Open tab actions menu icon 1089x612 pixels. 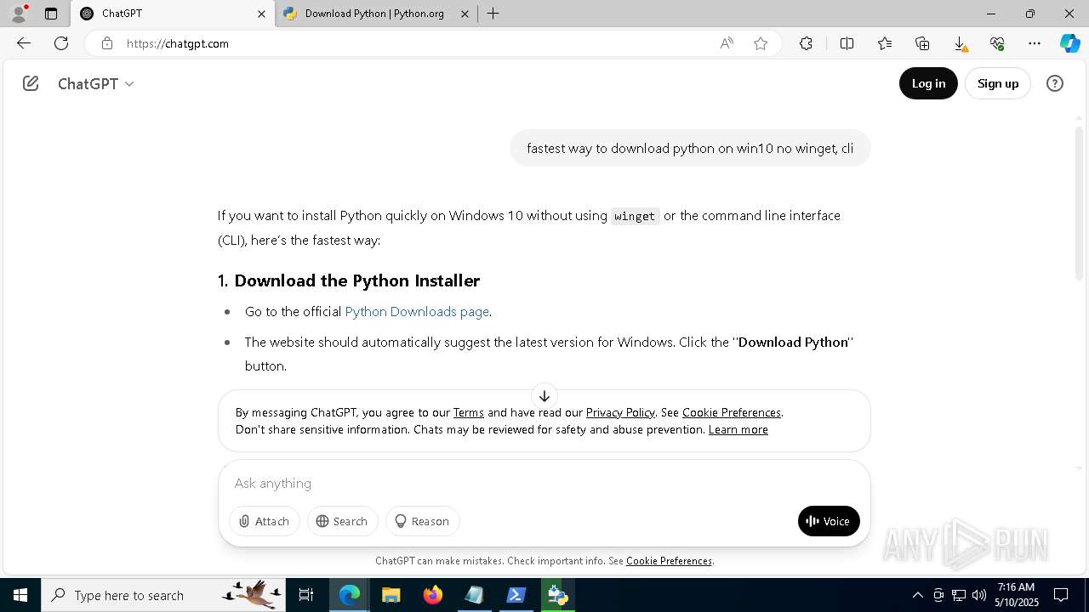[x=51, y=14]
